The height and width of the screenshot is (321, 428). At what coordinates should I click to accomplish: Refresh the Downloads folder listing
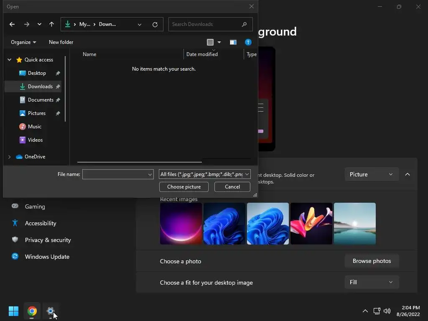click(x=155, y=25)
